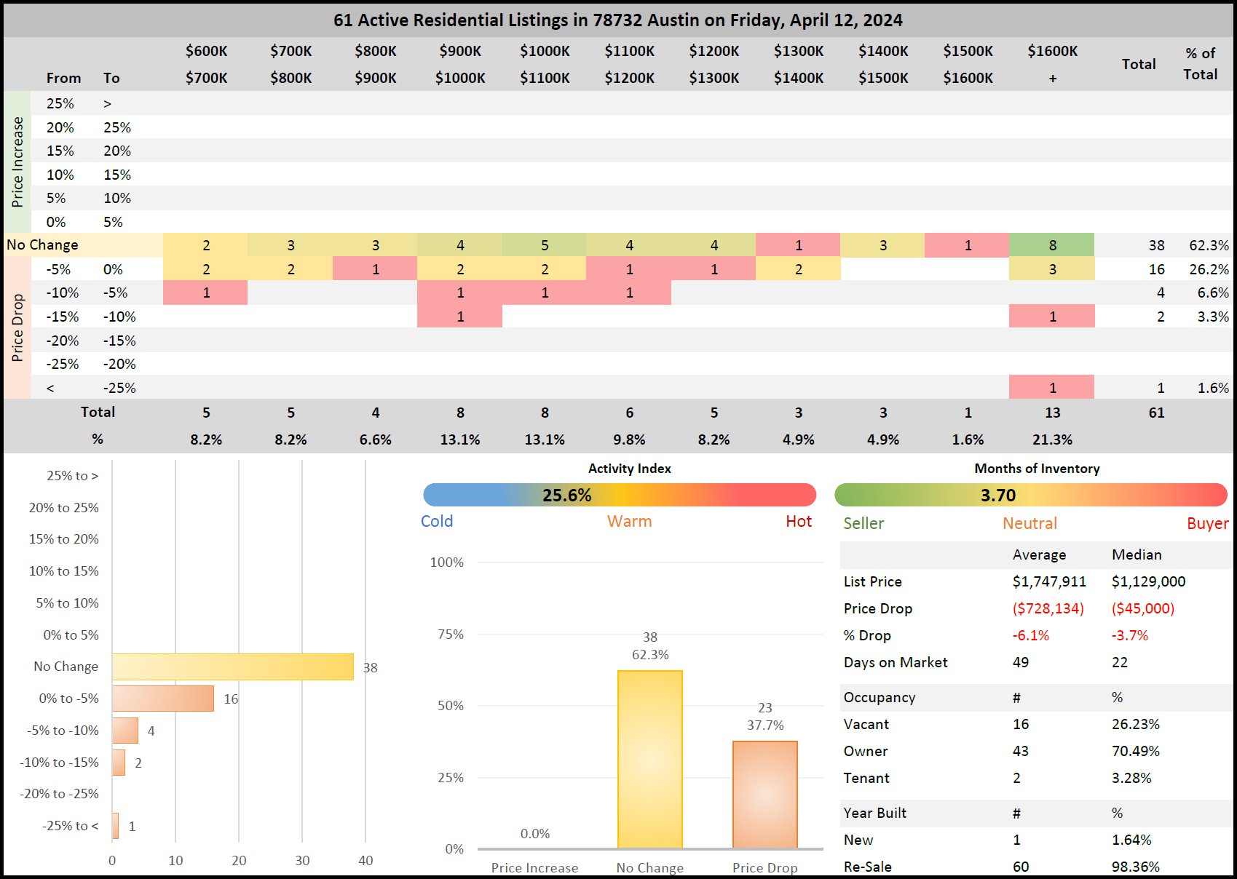Screen dimensions: 1237x879
Task: Click the $1600K + column header
Action: [x=1052, y=64]
